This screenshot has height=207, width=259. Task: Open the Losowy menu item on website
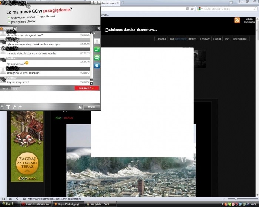click(205, 39)
